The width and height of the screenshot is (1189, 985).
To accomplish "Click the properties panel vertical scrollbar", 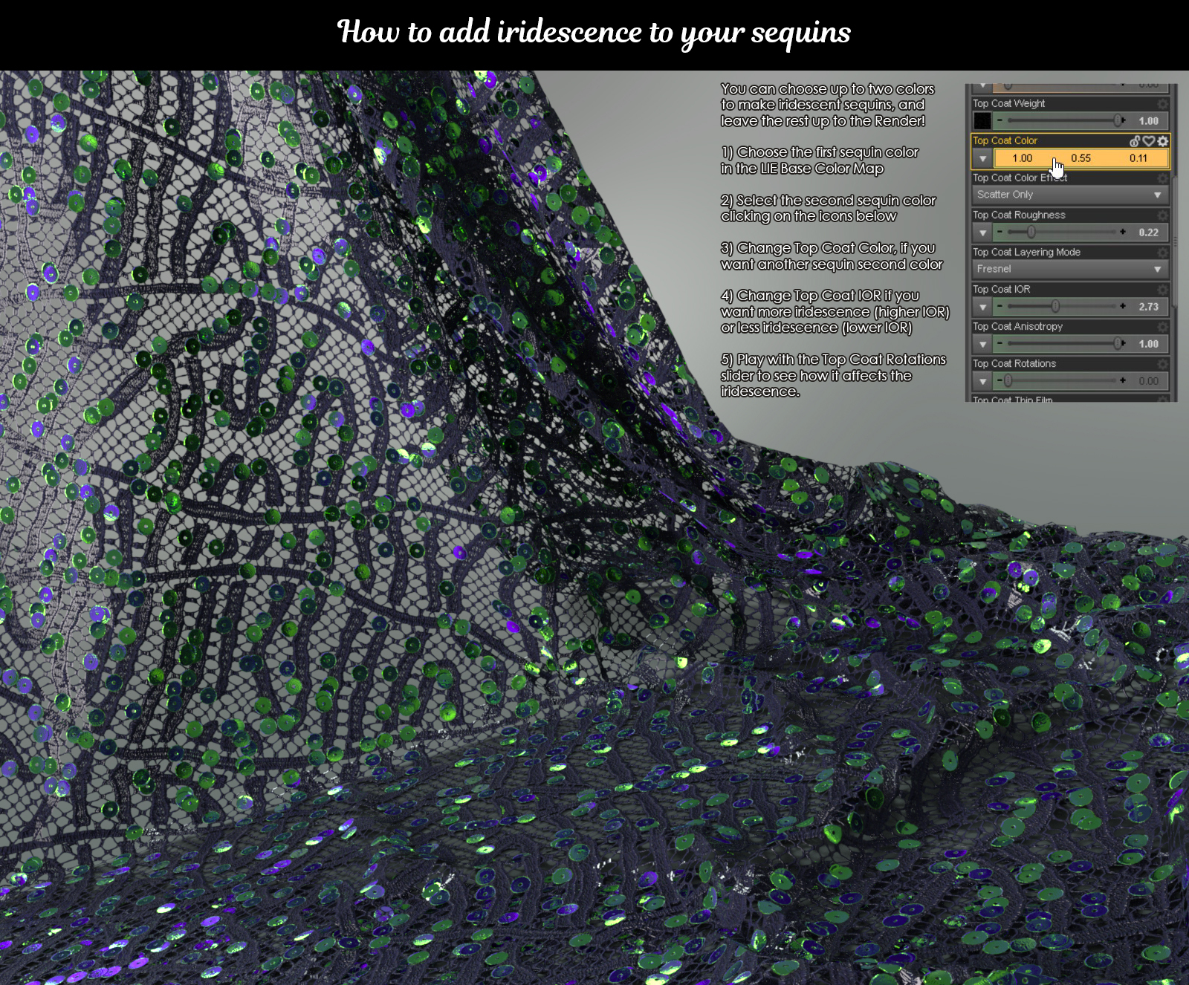I will (x=1175, y=241).
